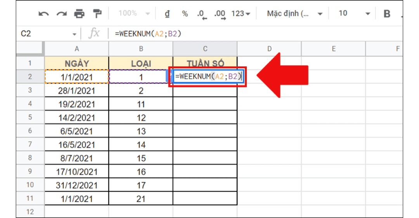Viewport: 419px width, 218px height.
Task: Open the 100% zoom dropdown
Action: coord(134,13)
